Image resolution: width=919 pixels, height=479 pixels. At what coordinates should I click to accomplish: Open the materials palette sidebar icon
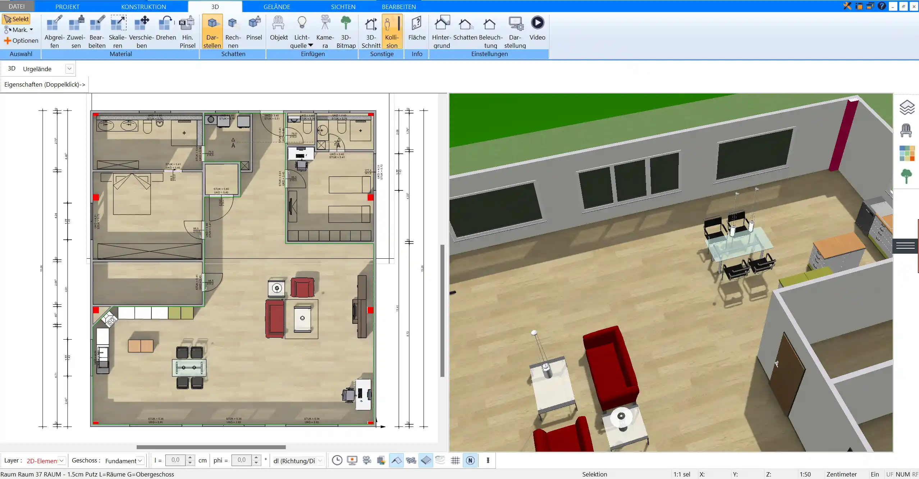pos(907,153)
